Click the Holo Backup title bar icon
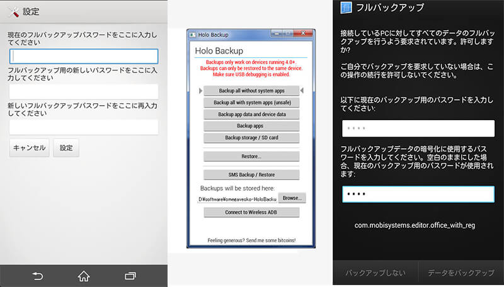504x287 pixels. click(x=193, y=35)
